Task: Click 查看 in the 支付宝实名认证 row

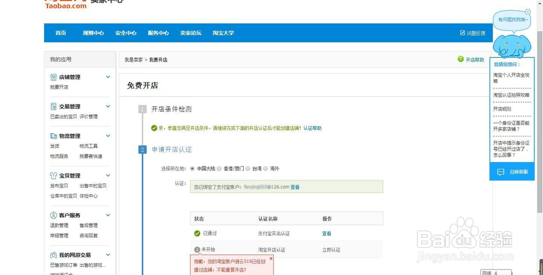Action: (x=326, y=234)
